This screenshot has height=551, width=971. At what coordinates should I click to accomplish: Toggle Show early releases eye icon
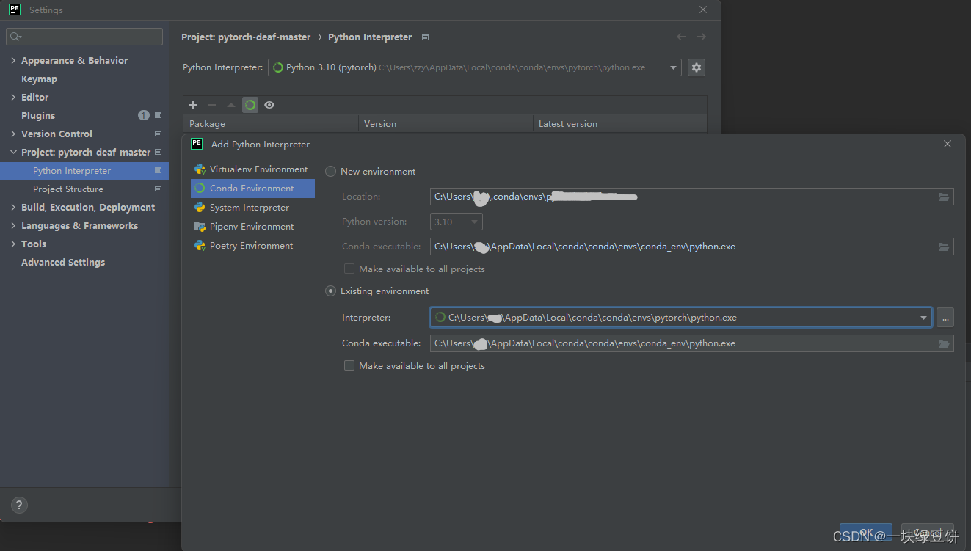(x=269, y=105)
